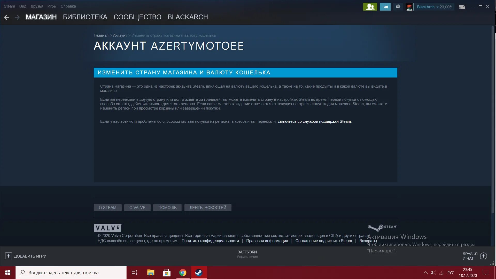
Task: Switch to the БИБЛИОТЕКА tab
Action: point(85,17)
